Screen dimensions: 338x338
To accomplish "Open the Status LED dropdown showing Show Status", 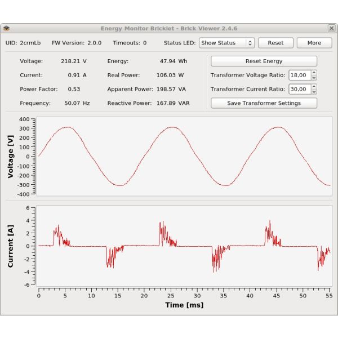I will 227,43.
